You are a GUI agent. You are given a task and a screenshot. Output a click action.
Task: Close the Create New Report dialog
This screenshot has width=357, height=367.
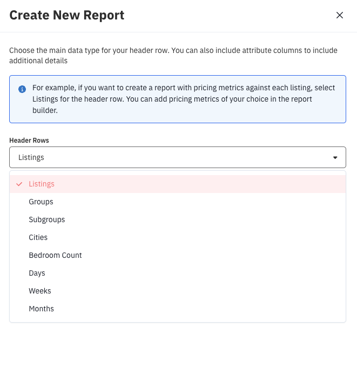[x=340, y=15]
